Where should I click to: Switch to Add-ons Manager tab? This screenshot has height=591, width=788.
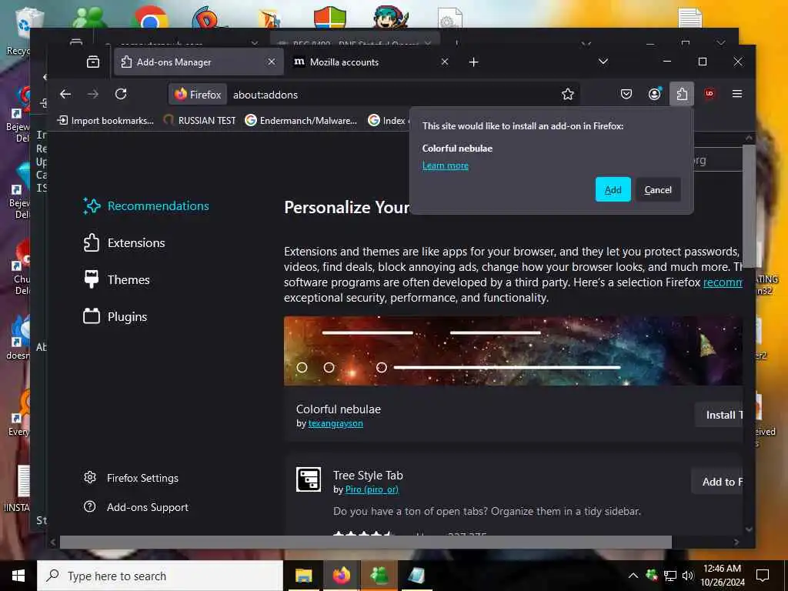199,62
